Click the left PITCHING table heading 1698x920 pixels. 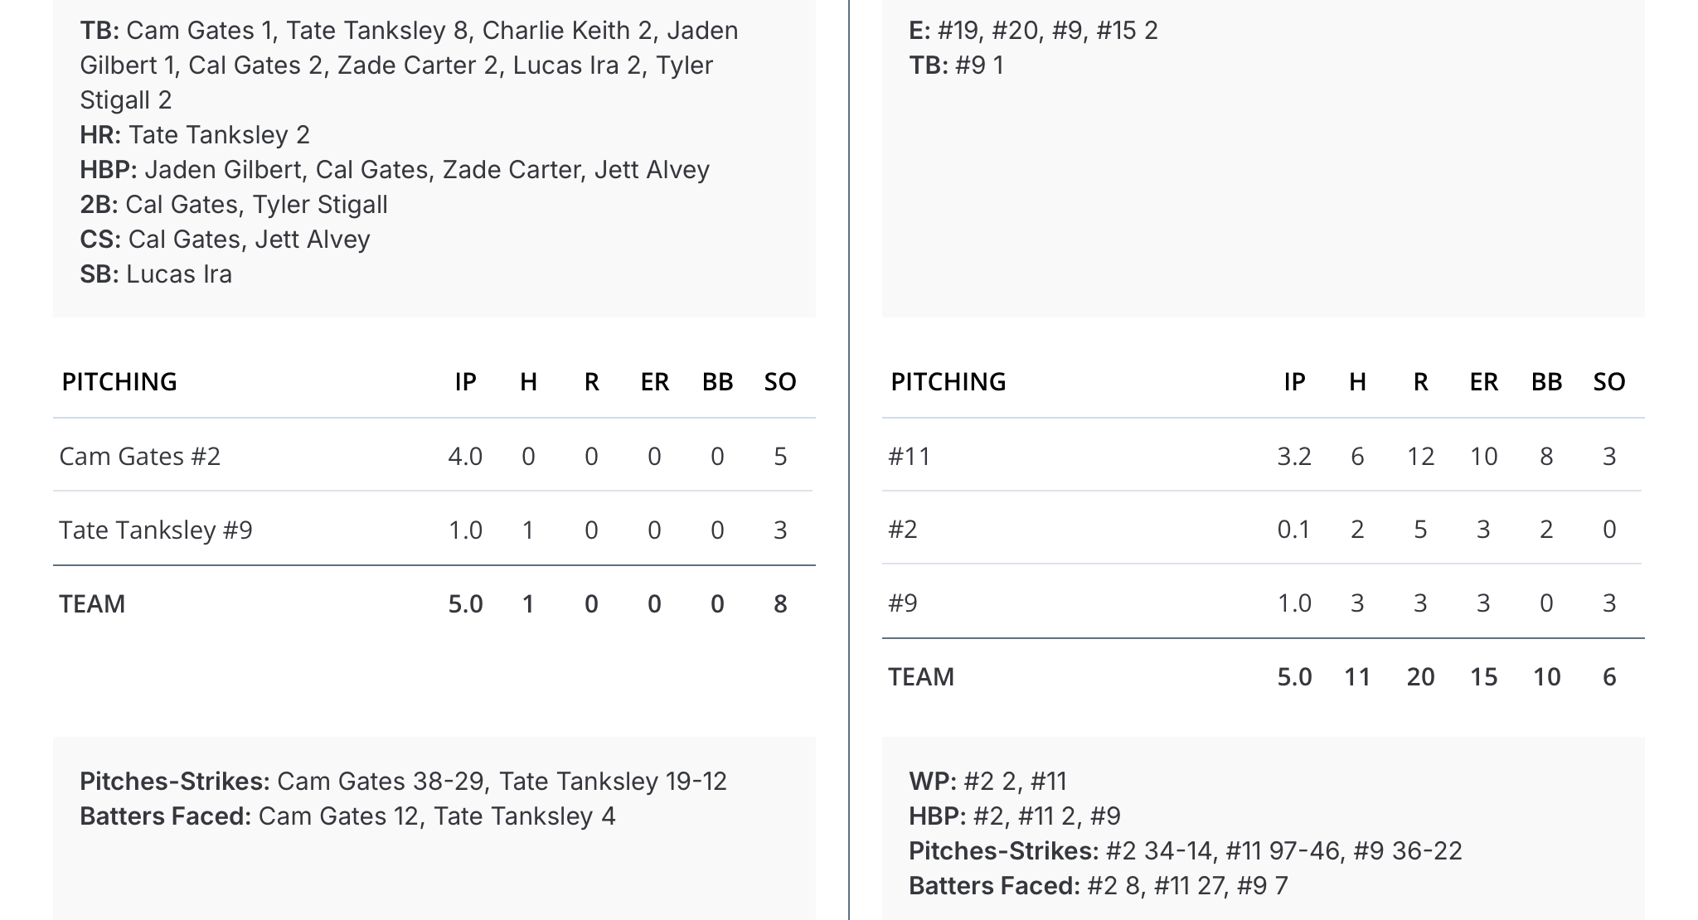click(x=119, y=381)
